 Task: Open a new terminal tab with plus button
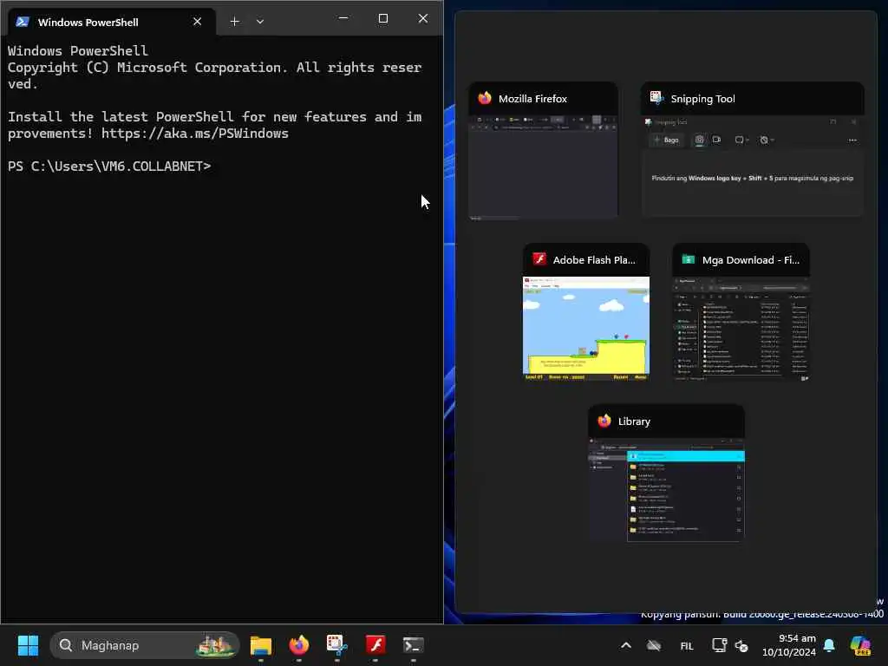click(x=234, y=22)
